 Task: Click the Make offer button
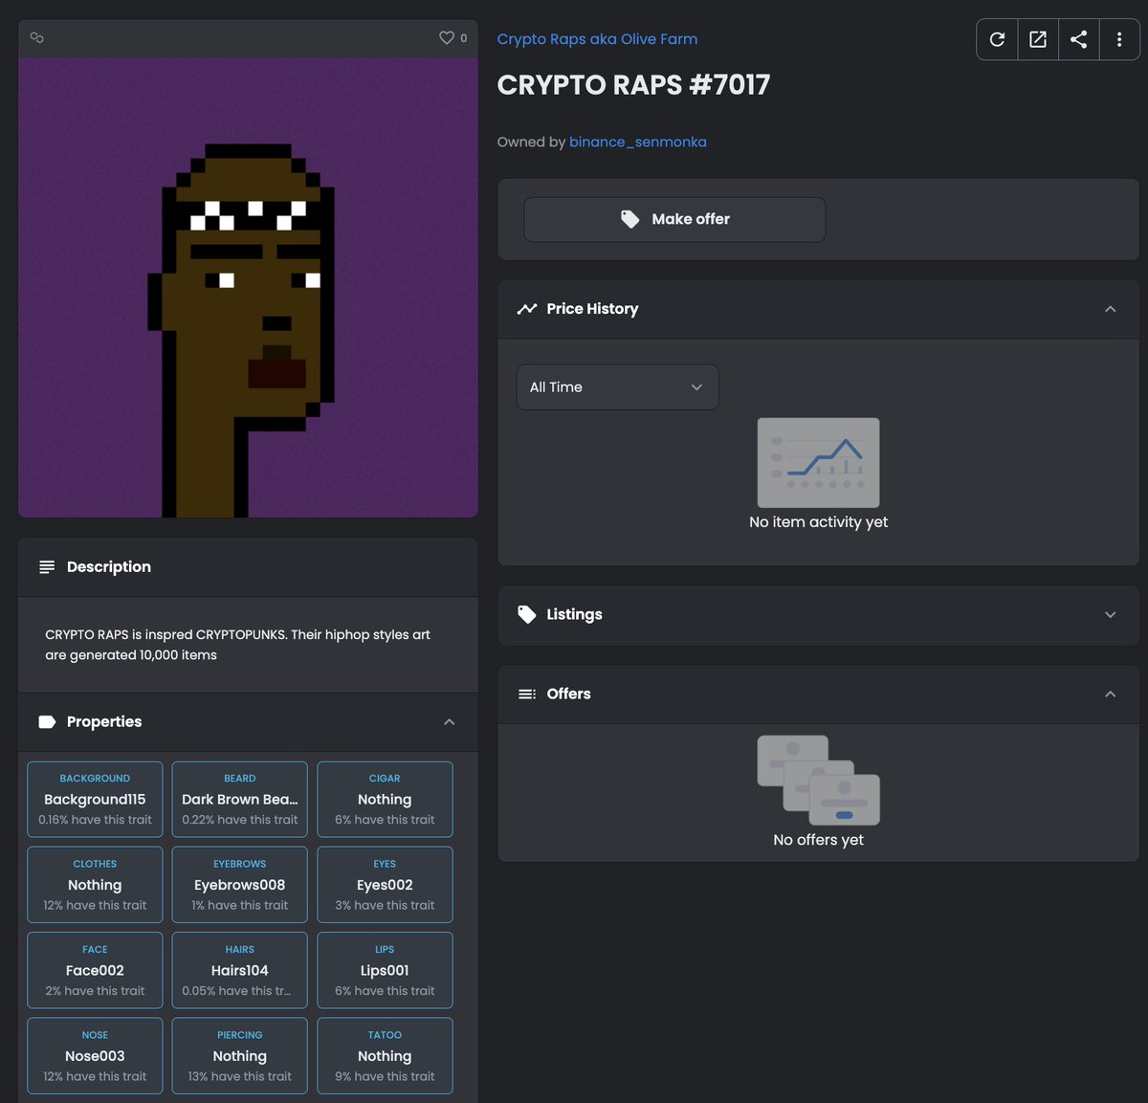point(674,219)
